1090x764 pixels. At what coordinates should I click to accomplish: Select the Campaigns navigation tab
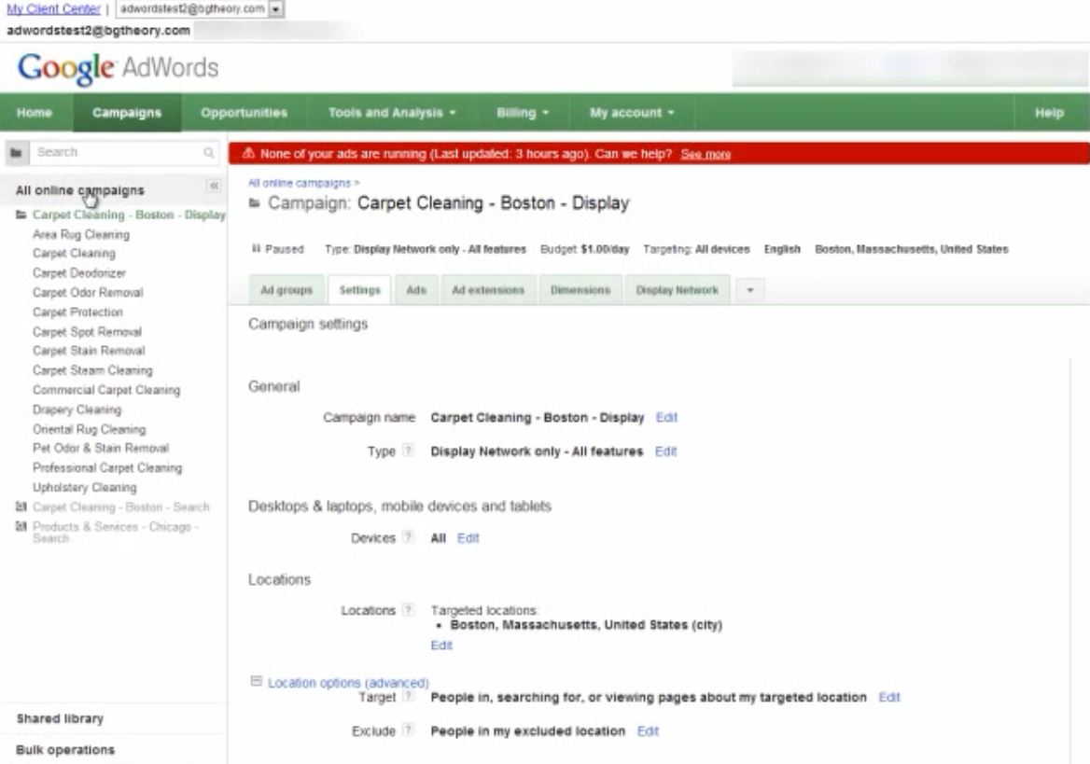click(127, 113)
